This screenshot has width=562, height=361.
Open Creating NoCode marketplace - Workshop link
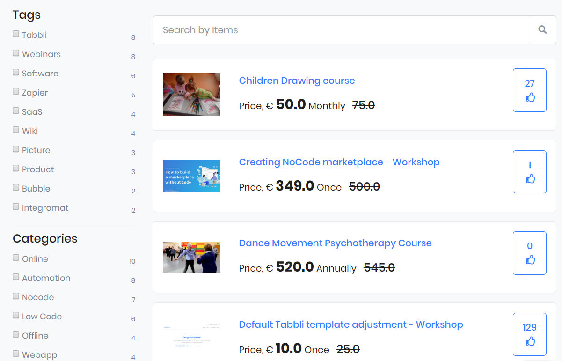pos(339,162)
